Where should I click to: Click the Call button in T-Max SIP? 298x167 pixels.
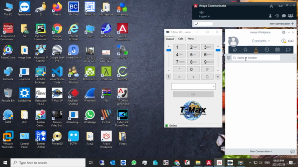click(193, 94)
